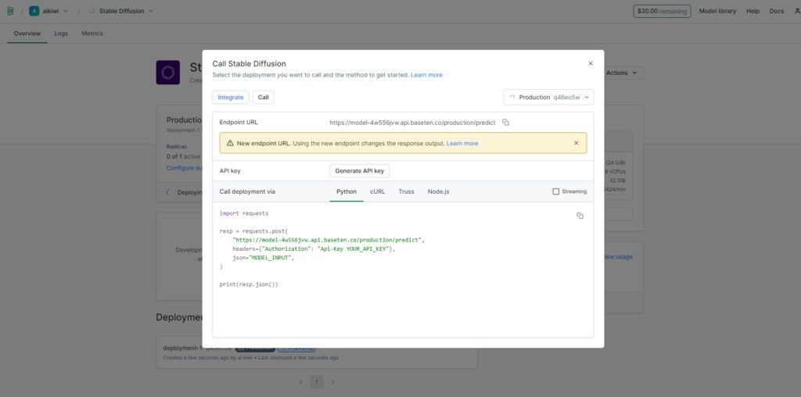Click the Stable Diffusion model thumbnail
This screenshot has width=801, height=397.
click(168, 73)
